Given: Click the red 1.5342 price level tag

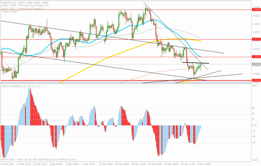Looking at the screenshot, I should coord(256,81).
